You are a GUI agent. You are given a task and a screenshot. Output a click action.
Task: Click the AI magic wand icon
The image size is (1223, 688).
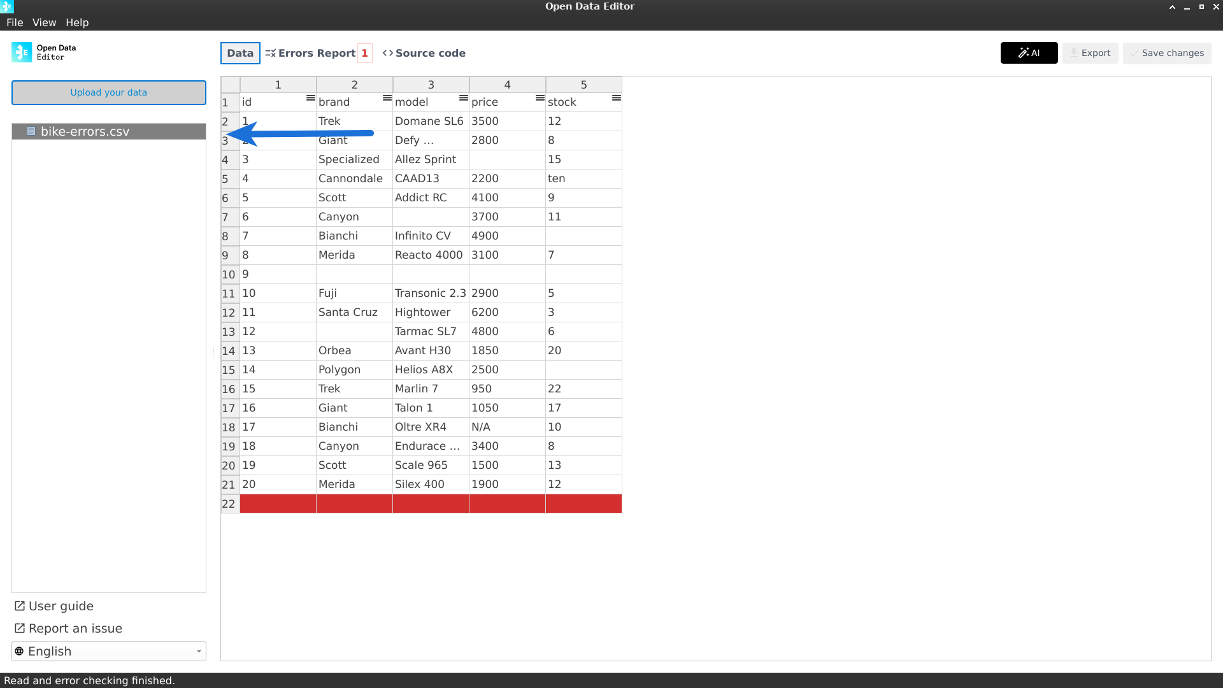tap(1024, 53)
